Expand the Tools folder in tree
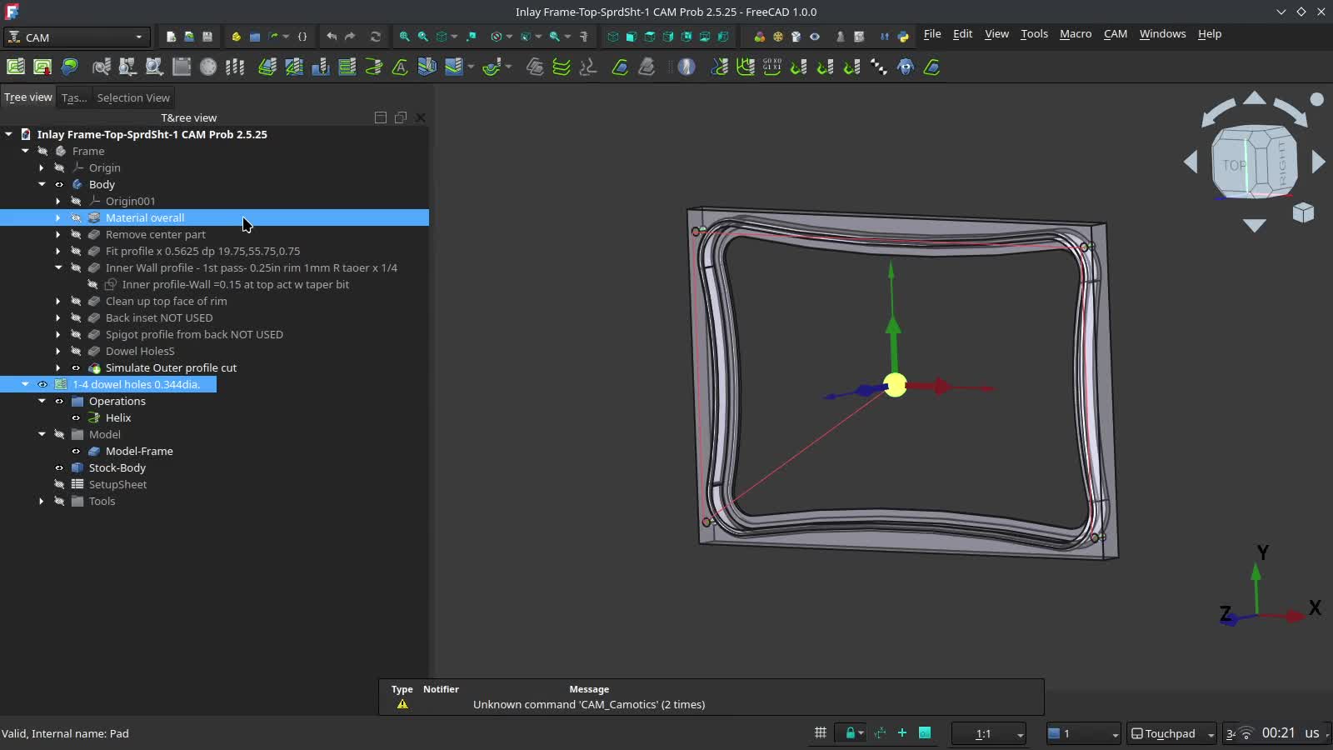Screen dimensions: 1333x750 (42, 501)
